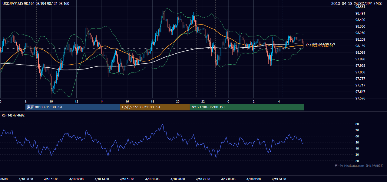Click the 97.717 price axis label
Viewport: 387px width, 182px height.
tap(360, 85)
